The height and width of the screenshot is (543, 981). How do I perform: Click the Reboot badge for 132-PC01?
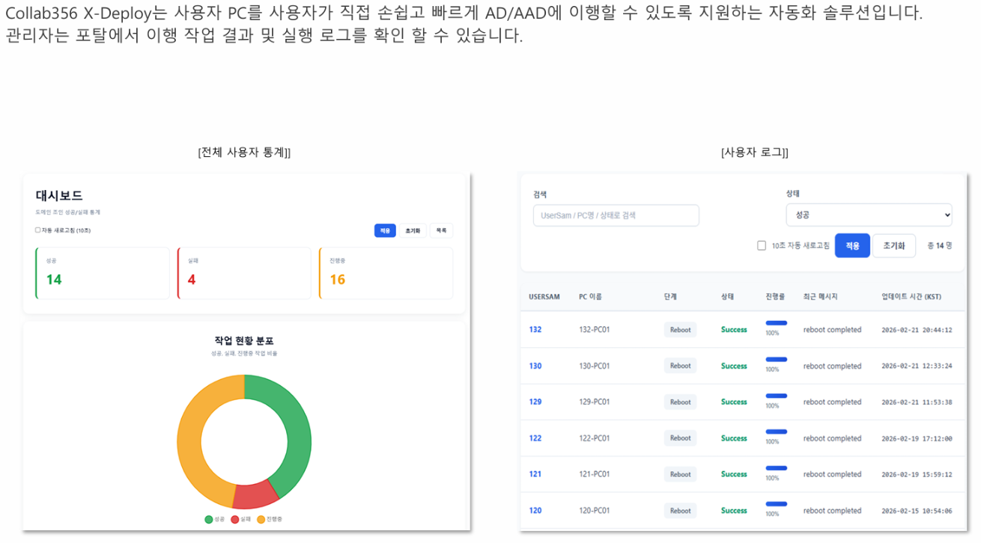click(x=680, y=330)
